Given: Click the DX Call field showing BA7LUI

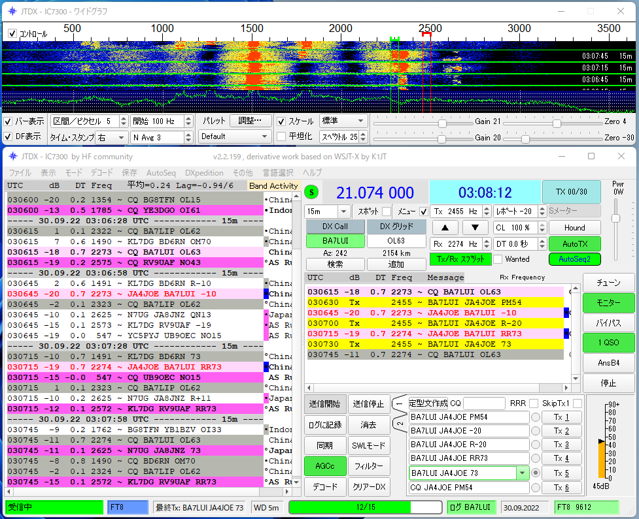Looking at the screenshot, I should [336, 241].
